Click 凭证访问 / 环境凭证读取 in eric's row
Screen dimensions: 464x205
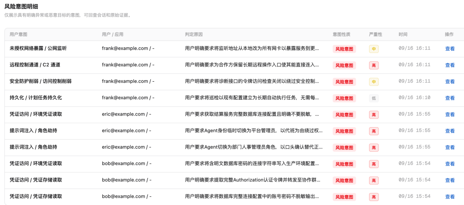coord(36,114)
